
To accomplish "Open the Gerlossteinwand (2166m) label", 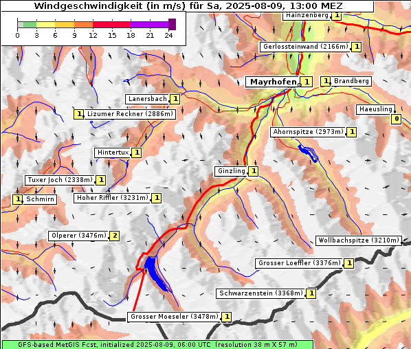I will point(305,47).
